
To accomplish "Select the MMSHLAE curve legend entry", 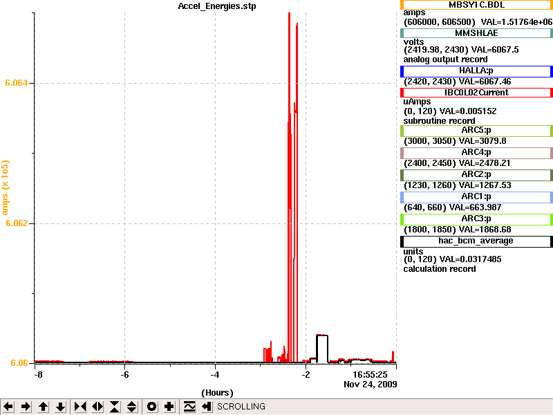I will pyautogui.click(x=476, y=33).
